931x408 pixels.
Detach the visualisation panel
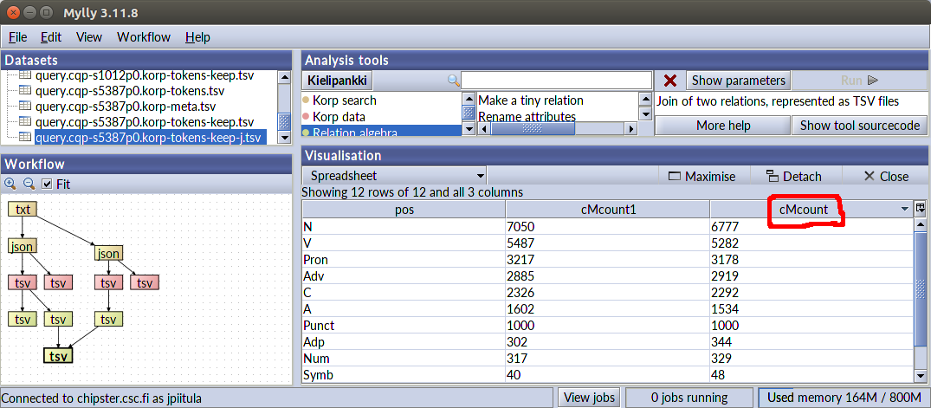pos(793,176)
